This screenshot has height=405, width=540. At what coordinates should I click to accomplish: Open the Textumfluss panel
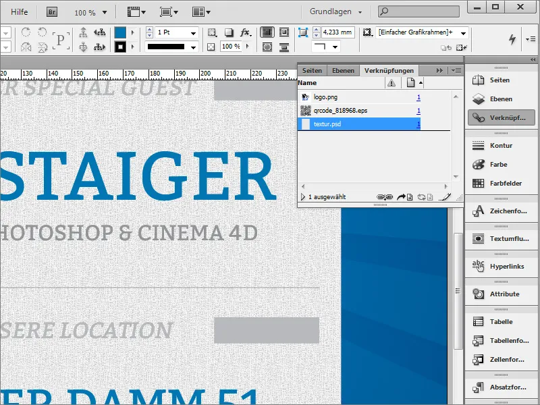[x=501, y=239]
